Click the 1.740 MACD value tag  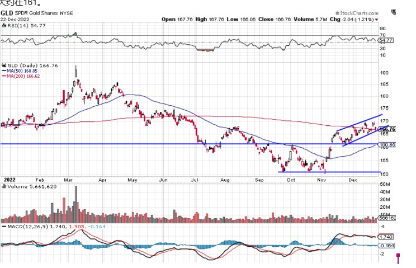(x=386, y=237)
